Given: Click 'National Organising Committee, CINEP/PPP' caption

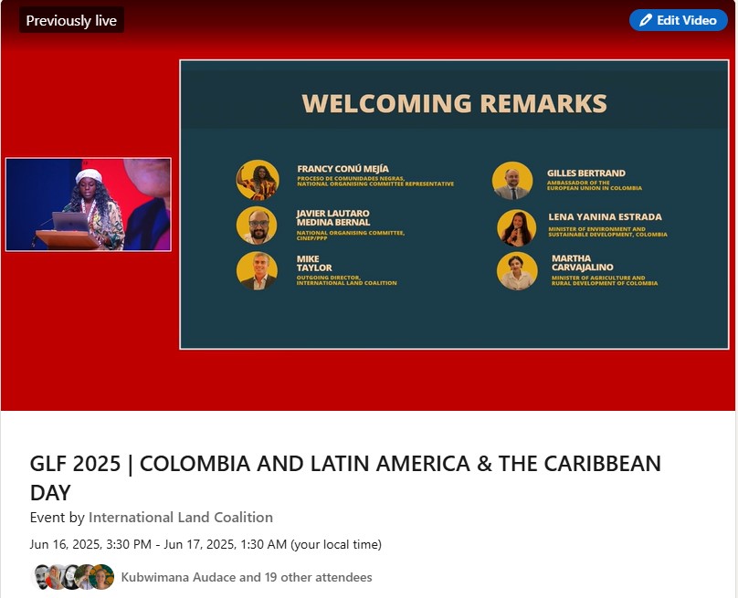Looking at the screenshot, I should coord(350,236).
